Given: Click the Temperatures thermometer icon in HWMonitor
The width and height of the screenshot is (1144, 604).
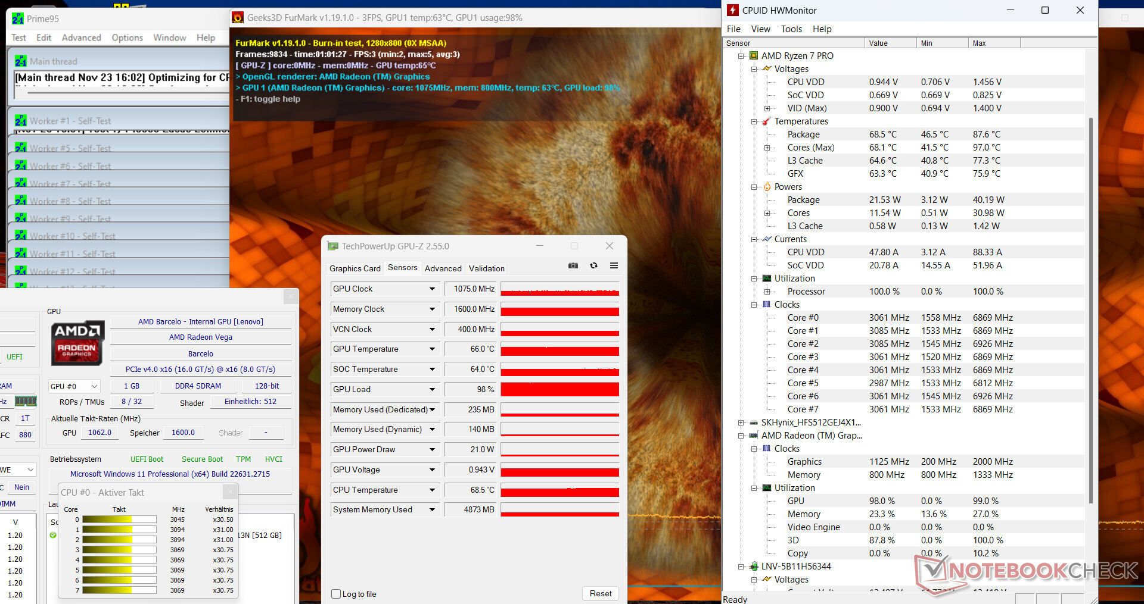Looking at the screenshot, I should pyautogui.click(x=767, y=121).
